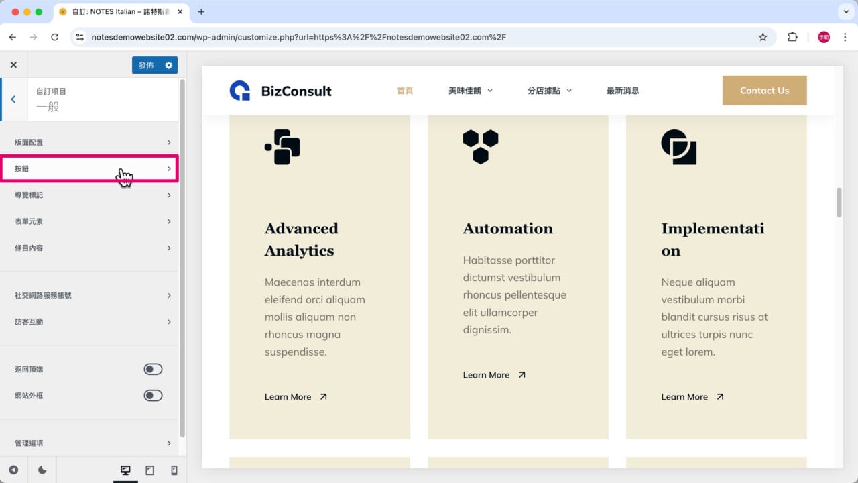Click the 最新消息 nav item

622,91
